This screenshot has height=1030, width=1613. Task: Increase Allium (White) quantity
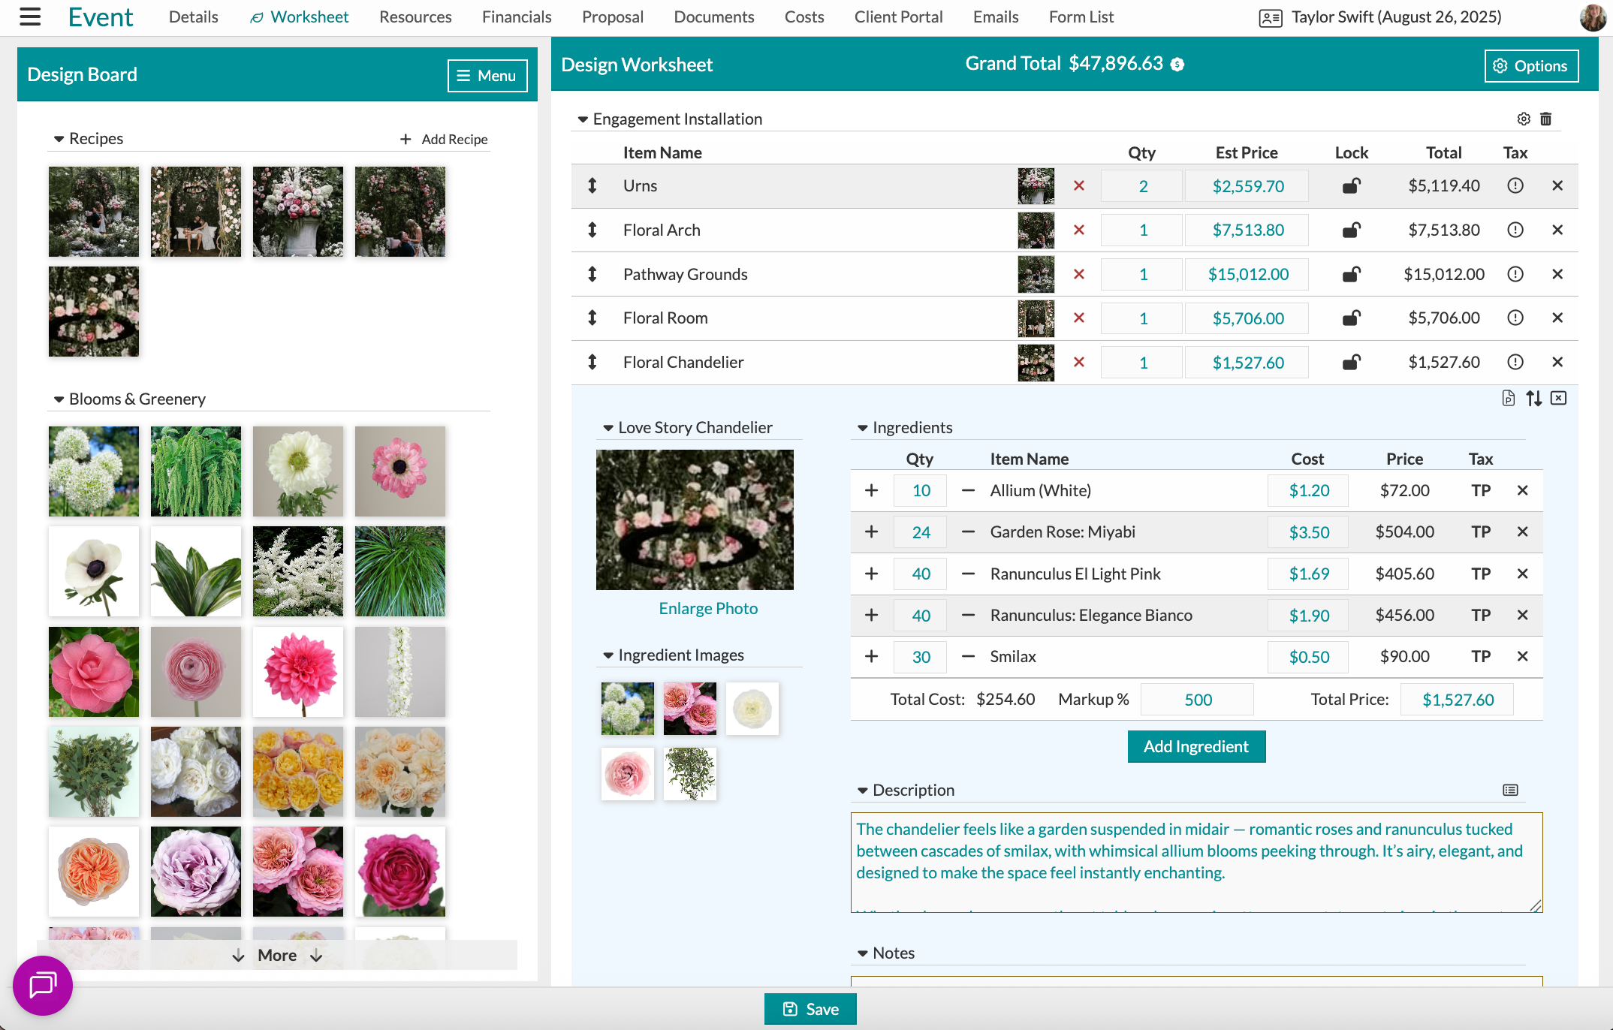(871, 490)
